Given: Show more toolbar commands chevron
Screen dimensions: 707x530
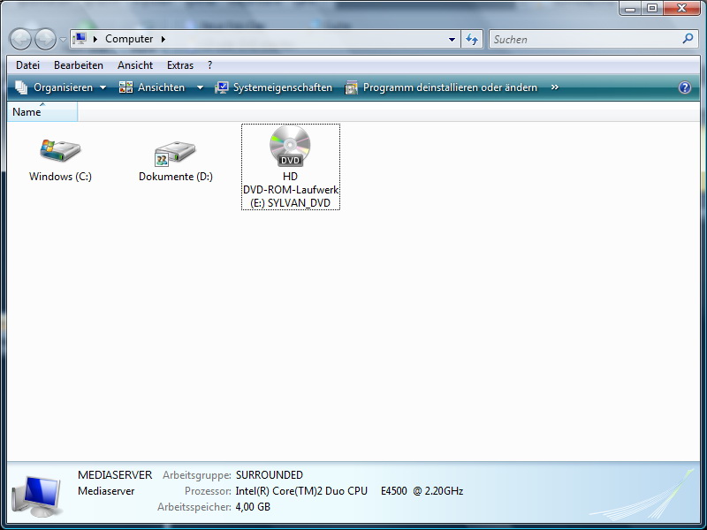Looking at the screenshot, I should 555,87.
